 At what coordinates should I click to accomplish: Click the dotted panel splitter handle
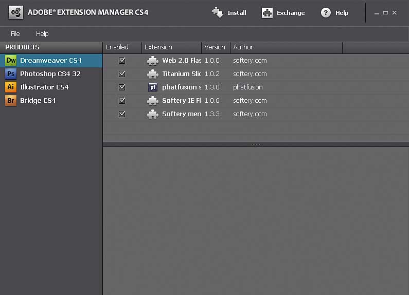(x=256, y=144)
